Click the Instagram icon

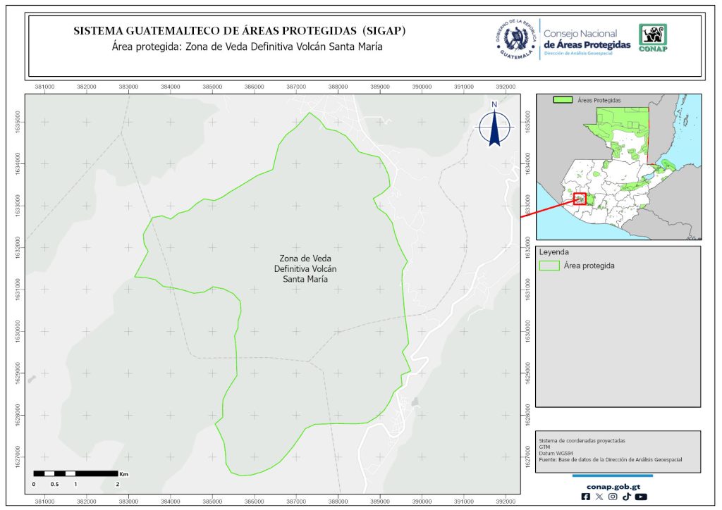coord(613,497)
